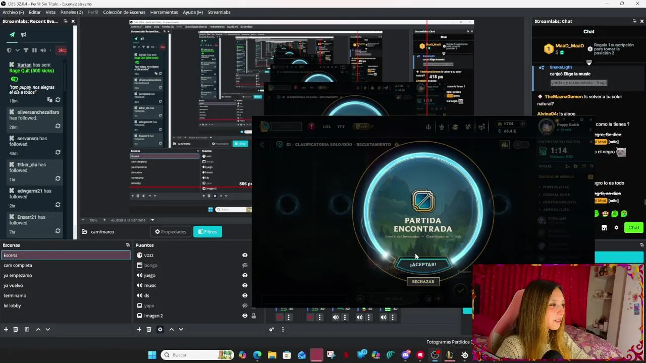Open the chat store icon
This screenshot has width=646, height=363.
(604, 227)
